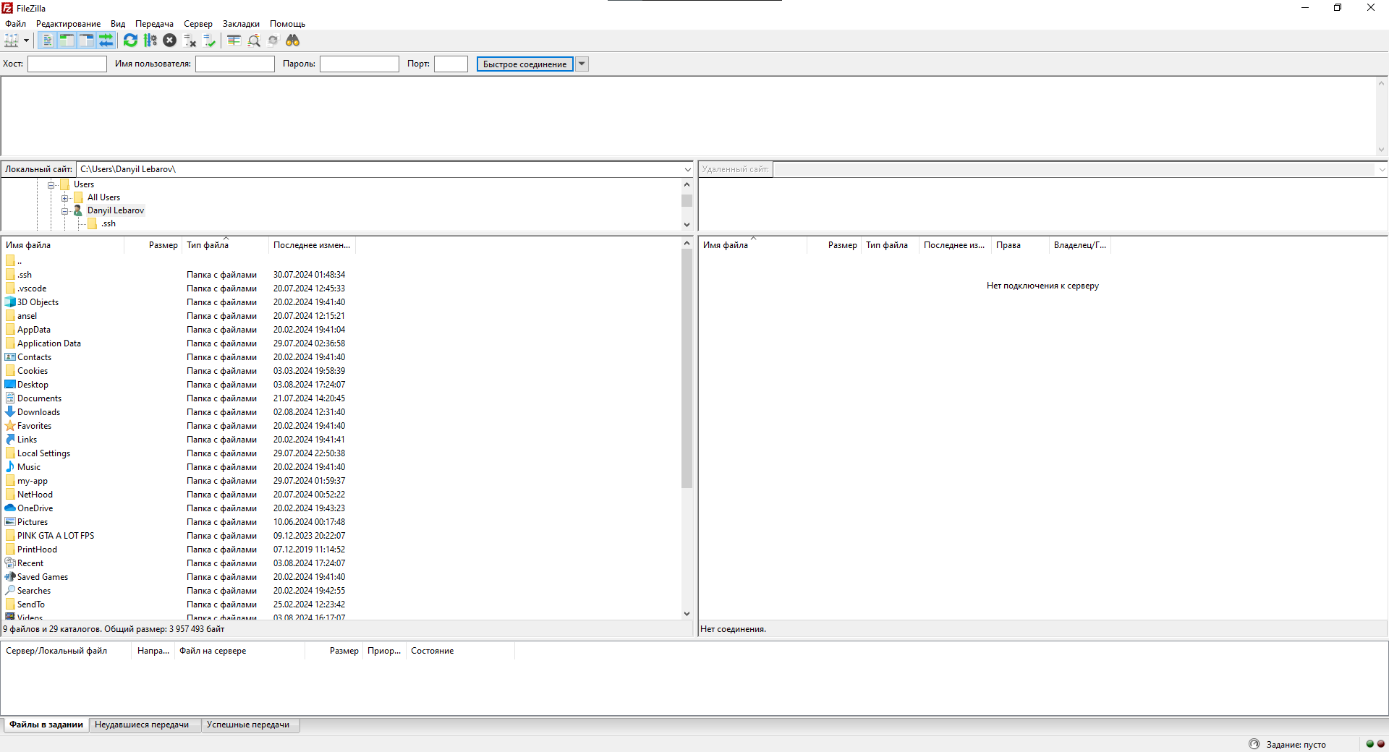Collapse the Users tree node
The height and width of the screenshot is (752, 1389).
(51, 185)
